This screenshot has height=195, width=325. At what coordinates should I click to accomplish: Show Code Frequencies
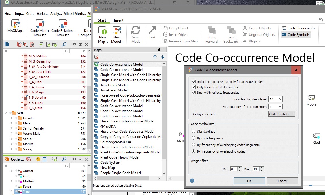click(x=298, y=28)
